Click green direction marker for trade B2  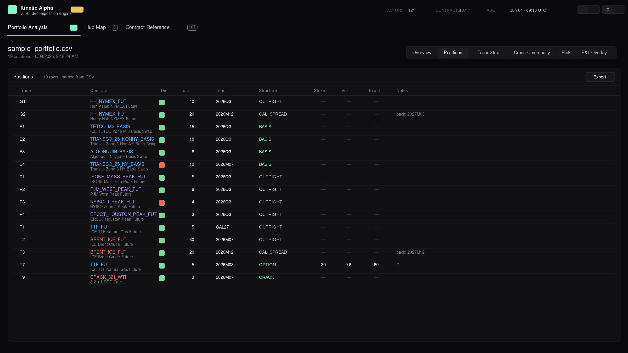coord(162,140)
